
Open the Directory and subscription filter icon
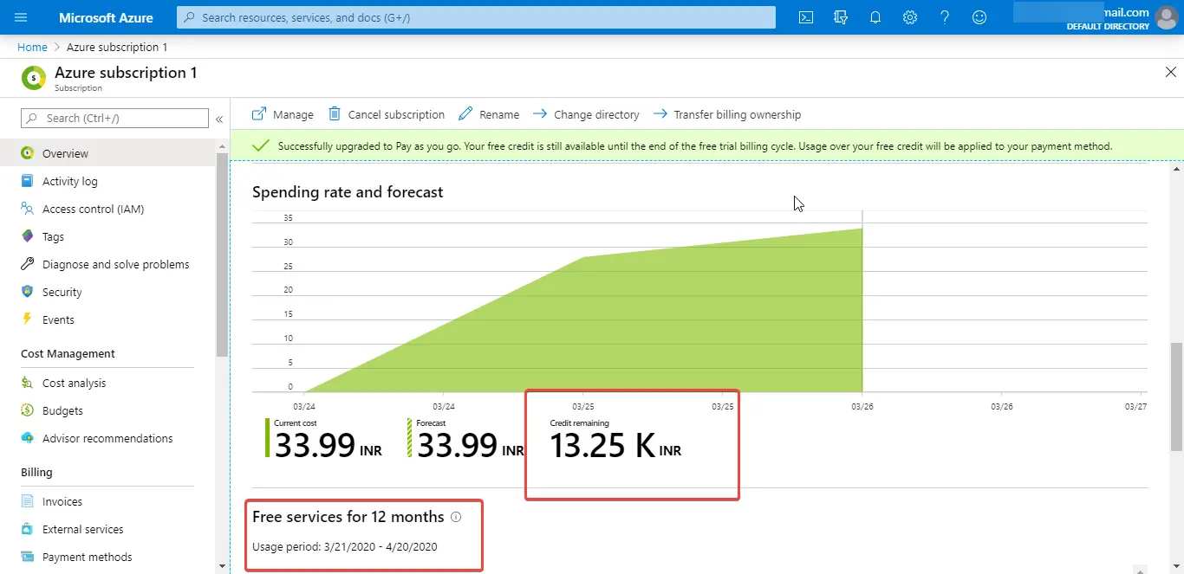[841, 17]
